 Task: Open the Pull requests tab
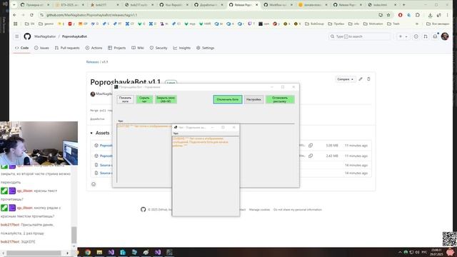click(x=67, y=48)
